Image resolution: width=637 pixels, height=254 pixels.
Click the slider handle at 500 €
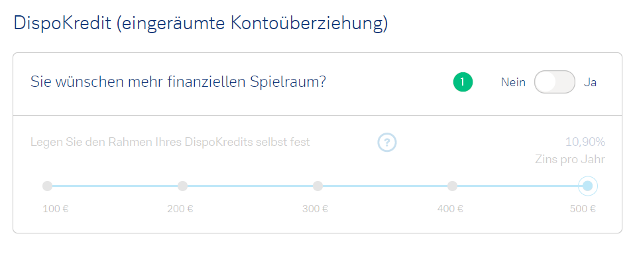[x=587, y=186]
